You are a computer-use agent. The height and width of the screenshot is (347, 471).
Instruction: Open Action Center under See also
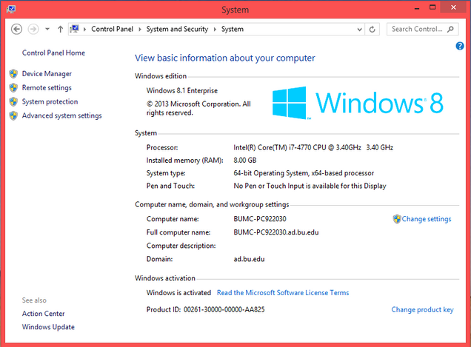tap(43, 314)
